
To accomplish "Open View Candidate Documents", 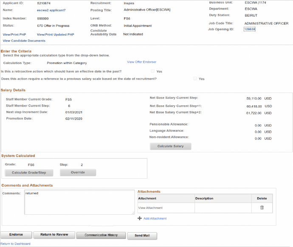I will tap(24, 41).
